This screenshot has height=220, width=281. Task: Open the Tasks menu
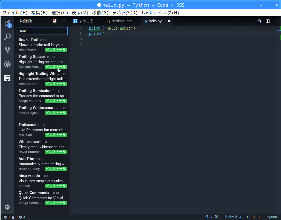tap(148, 13)
